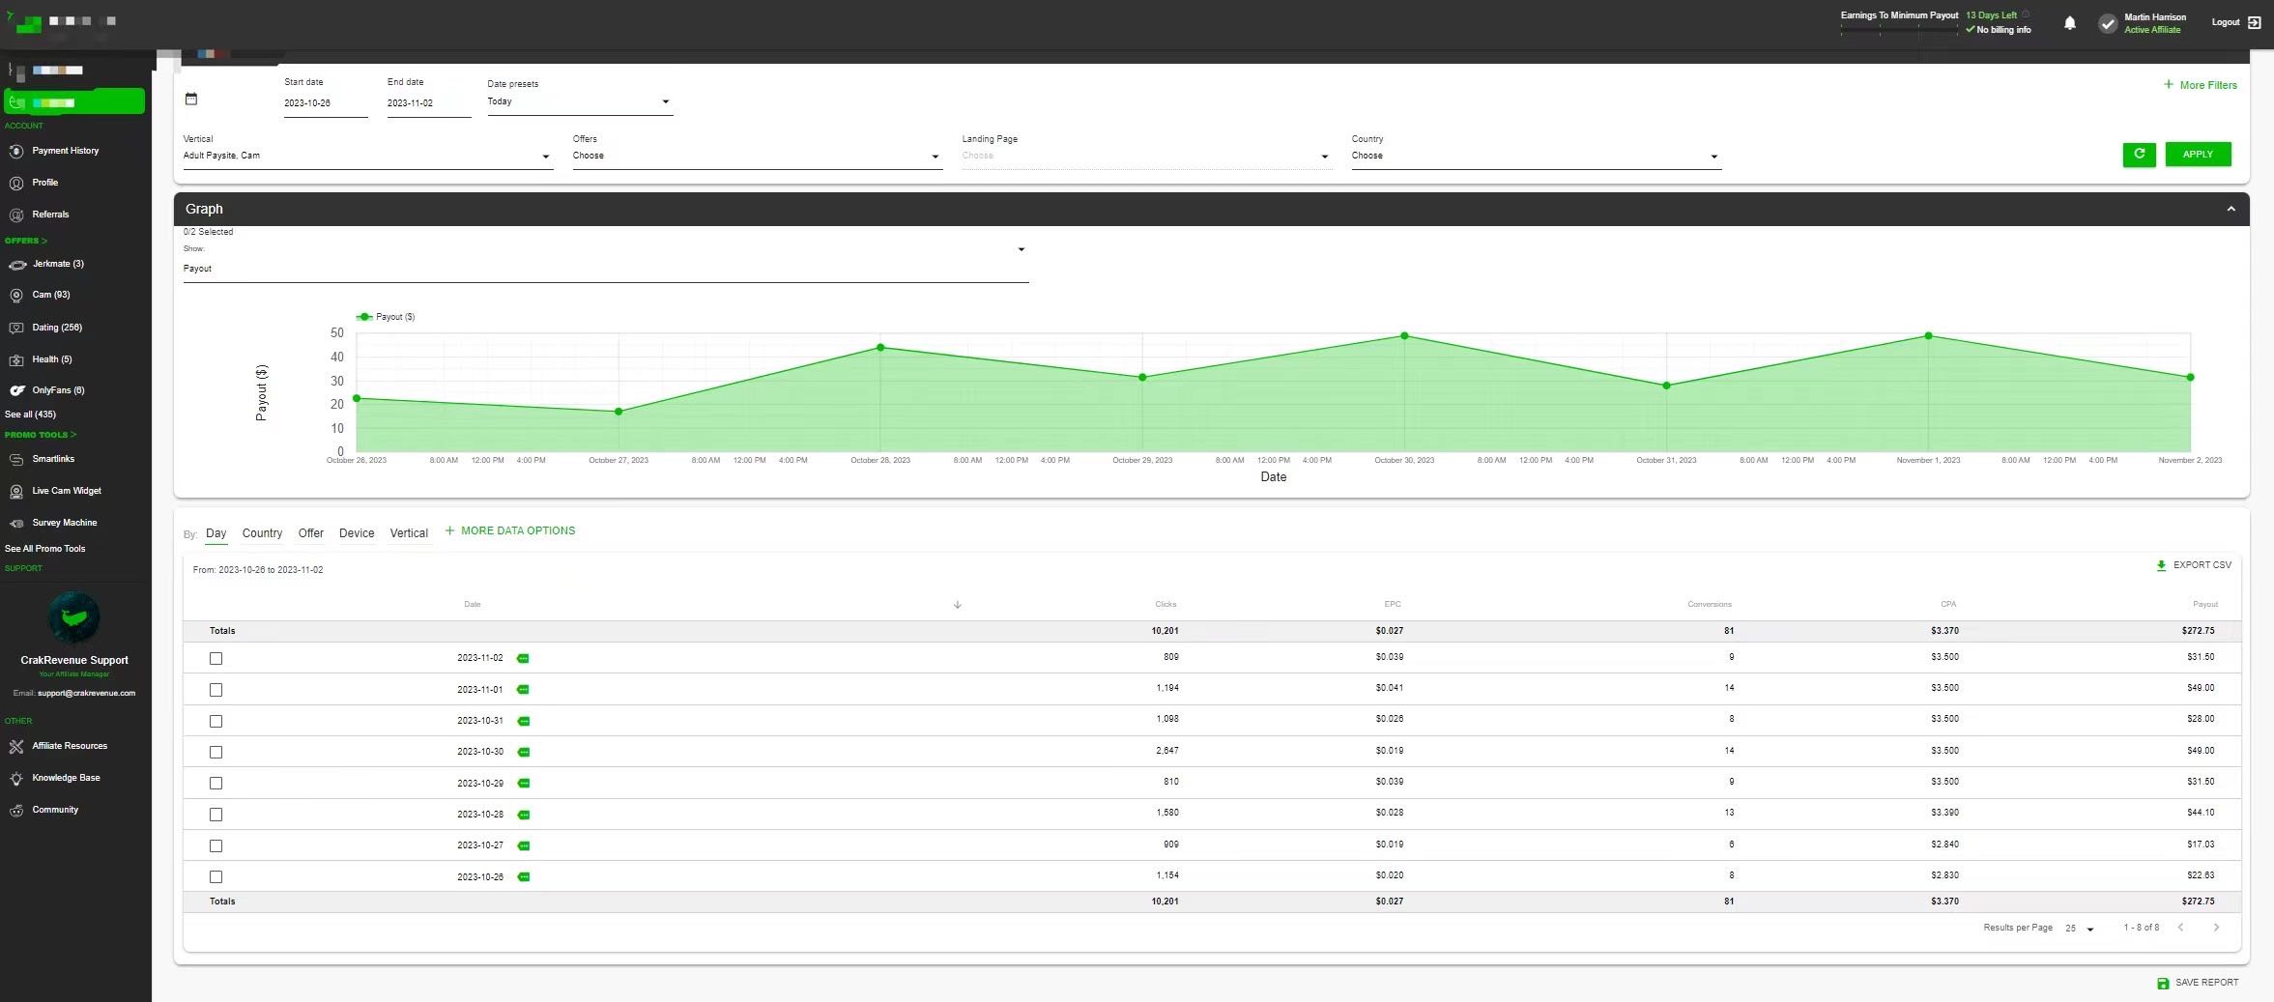Image resolution: width=2274 pixels, height=1002 pixels.
Task: Expand the Country filter dropdown
Action: pyautogui.click(x=1535, y=156)
